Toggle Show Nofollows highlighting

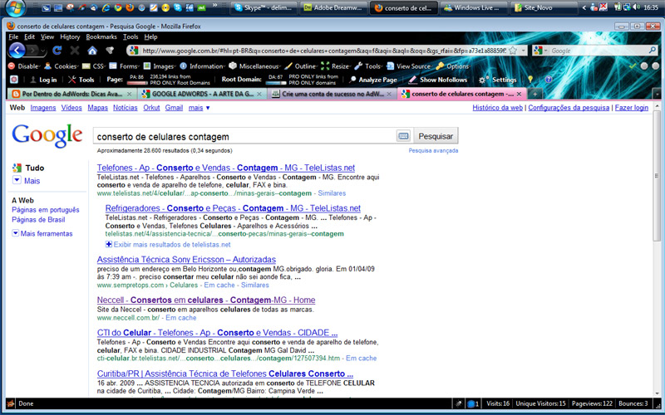click(438, 80)
